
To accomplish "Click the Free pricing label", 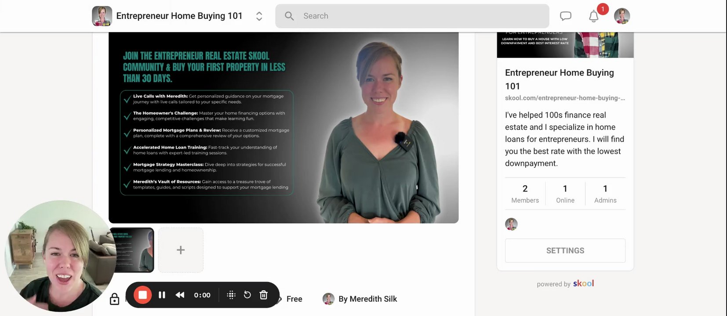I will pyautogui.click(x=294, y=299).
